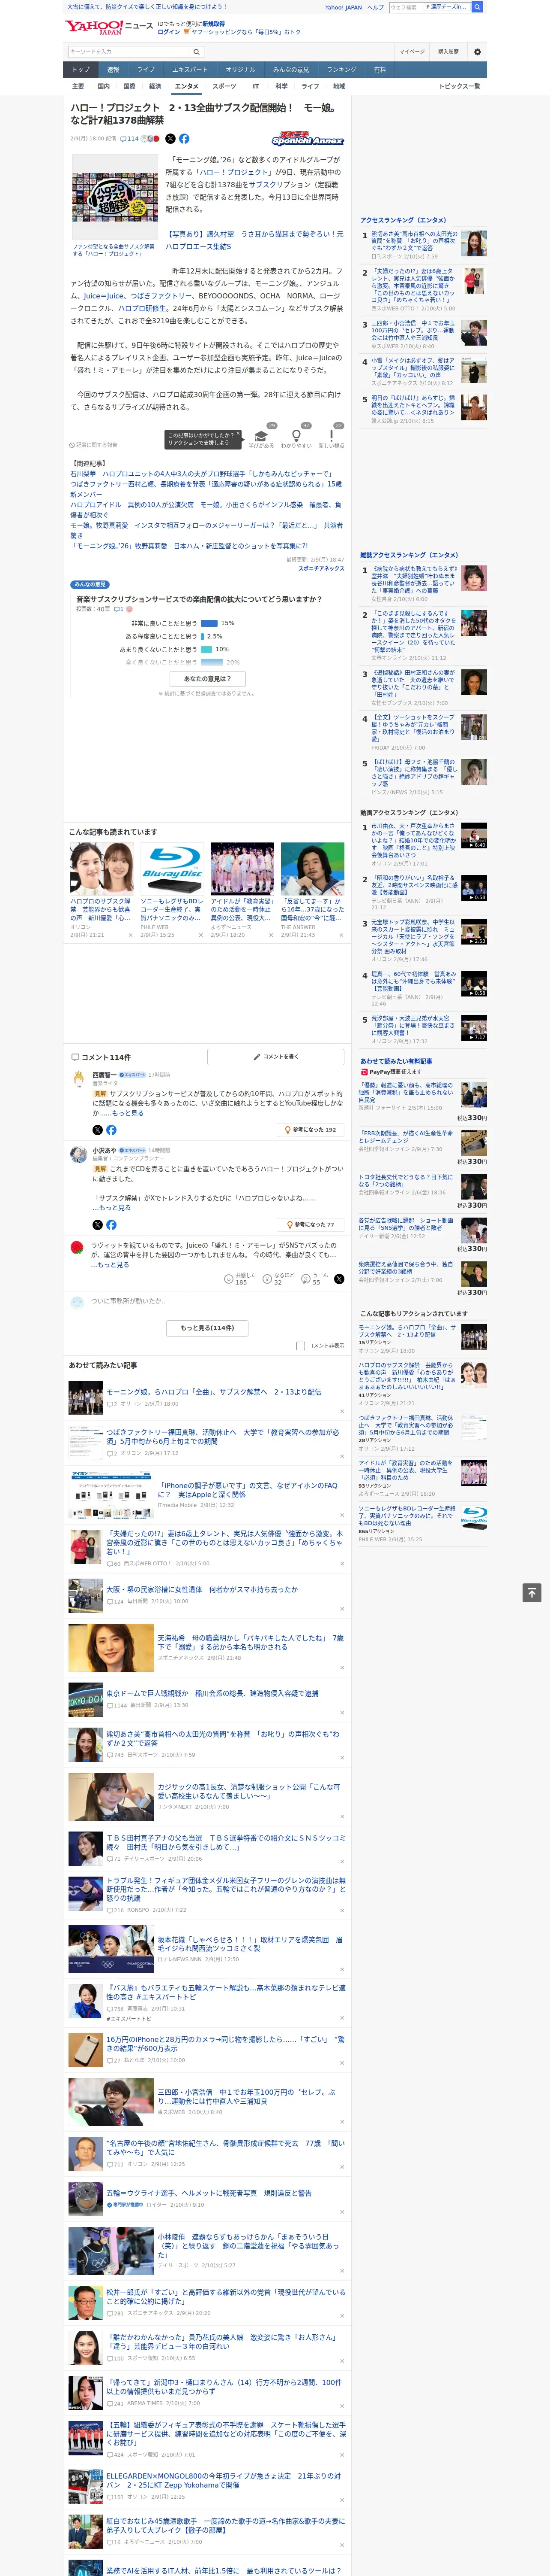The image size is (550, 2576).
Task: Expand 西廣智一's comment with もっと見る
Action: [128, 1112]
